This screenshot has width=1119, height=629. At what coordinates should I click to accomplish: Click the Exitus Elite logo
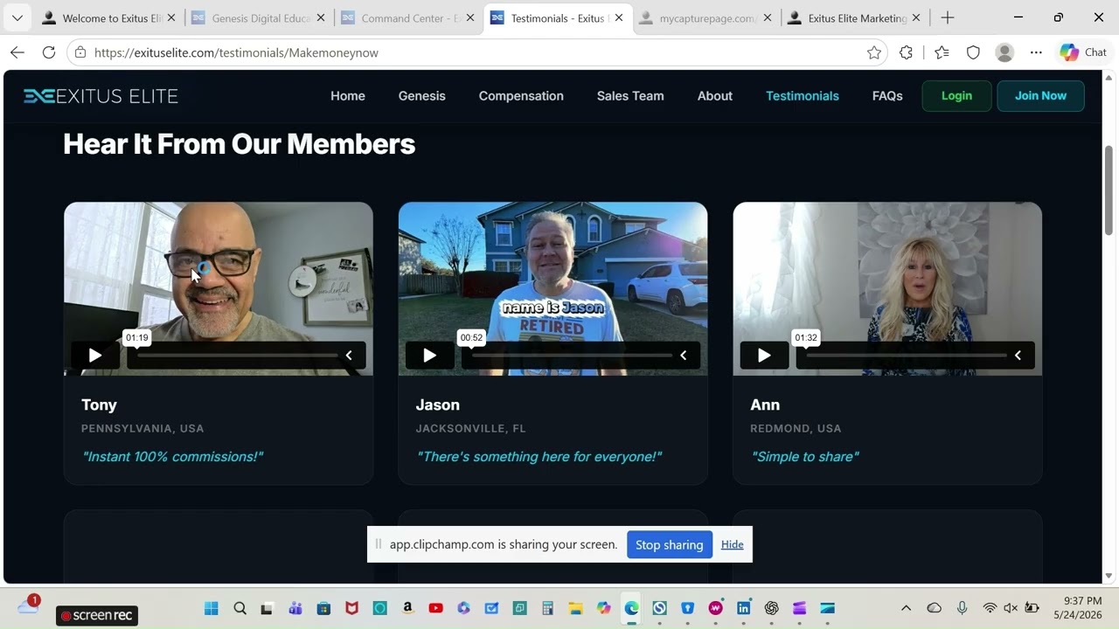101,96
